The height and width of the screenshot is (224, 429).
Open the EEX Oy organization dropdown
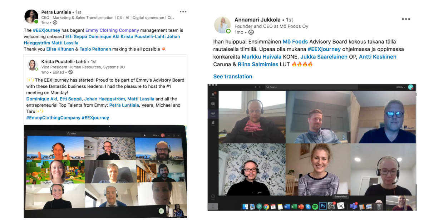(x=400, y=87)
